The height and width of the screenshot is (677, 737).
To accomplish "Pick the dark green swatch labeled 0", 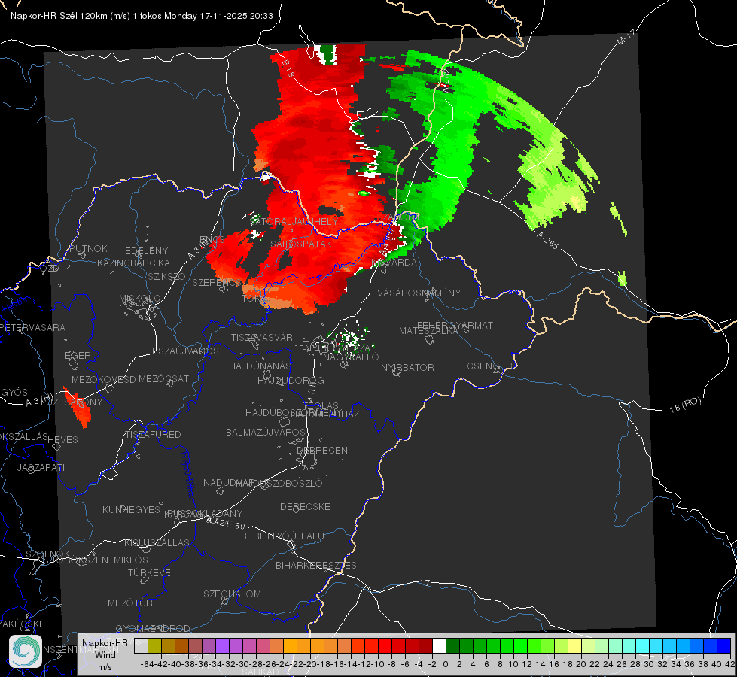I will point(452,645).
